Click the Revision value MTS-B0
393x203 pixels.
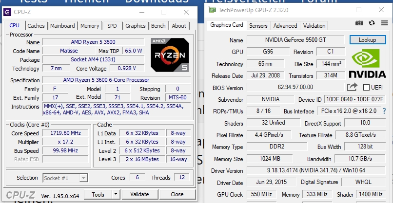click(178, 98)
